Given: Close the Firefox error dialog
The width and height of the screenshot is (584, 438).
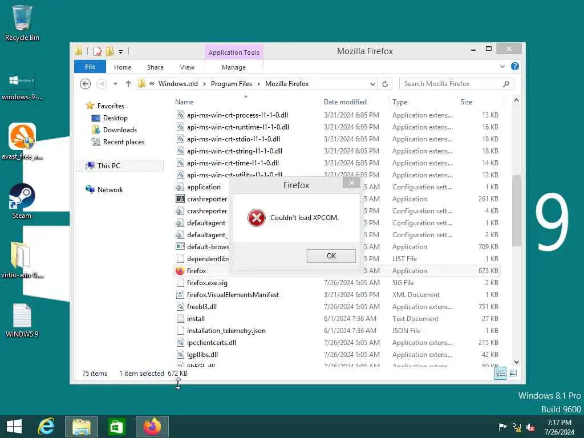Looking at the screenshot, I should coord(351,182).
